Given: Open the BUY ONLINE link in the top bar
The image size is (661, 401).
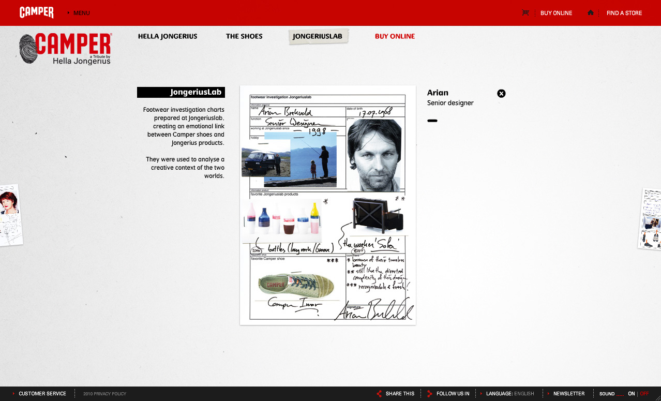Looking at the screenshot, I should [x=556, y=13].
